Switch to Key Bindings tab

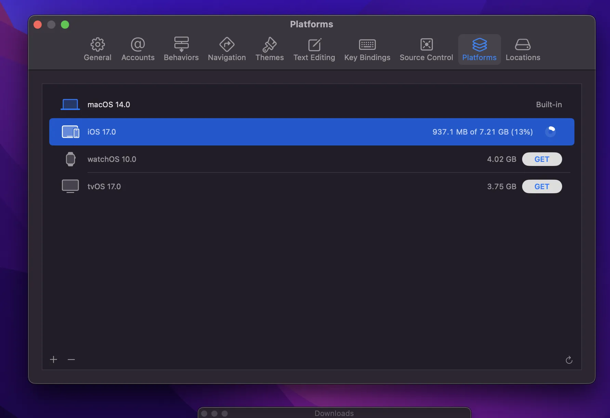point(367,49)
